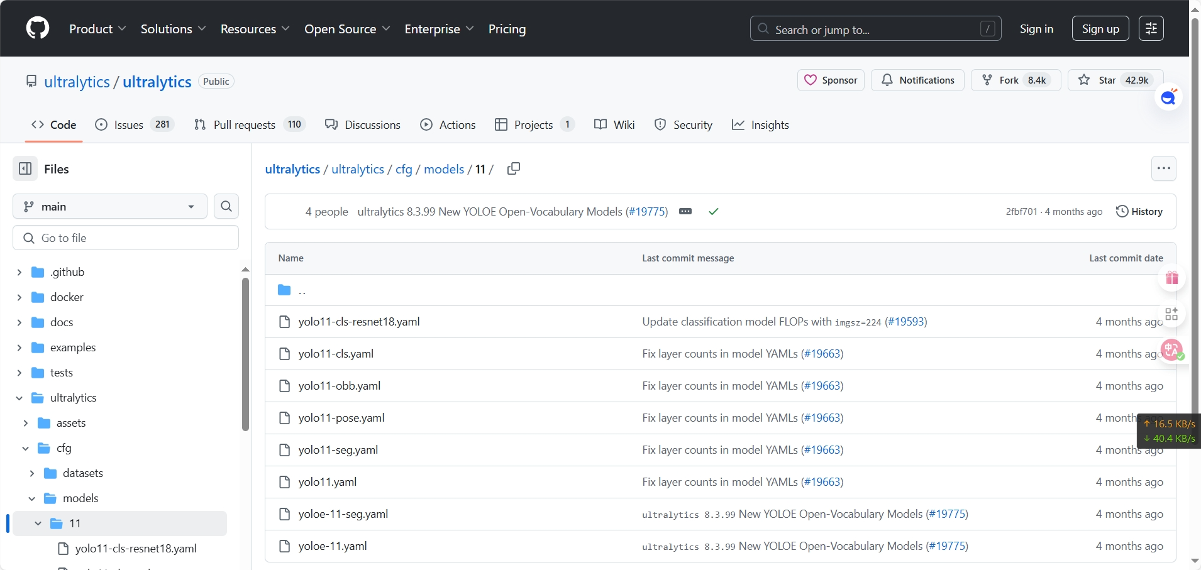
Task: Collapse the 11 folder chevron
Action: pyautogui.click(x=38, y=523)
